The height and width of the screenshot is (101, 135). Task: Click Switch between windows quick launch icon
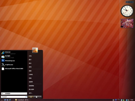(x=7, y=100)
